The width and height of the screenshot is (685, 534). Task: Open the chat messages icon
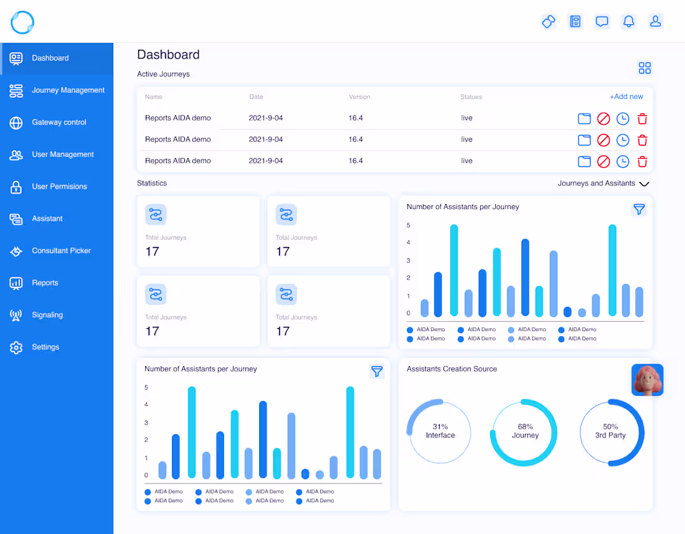pyautogui.click(x=602, y=21)
